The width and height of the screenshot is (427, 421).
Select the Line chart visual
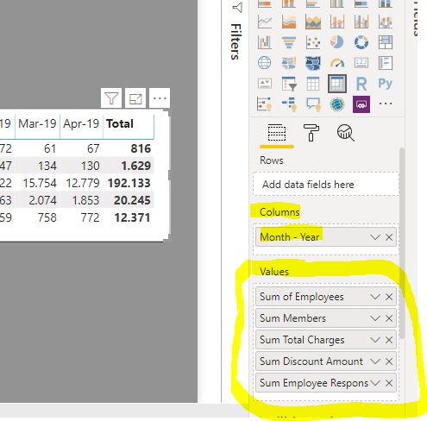265,22
